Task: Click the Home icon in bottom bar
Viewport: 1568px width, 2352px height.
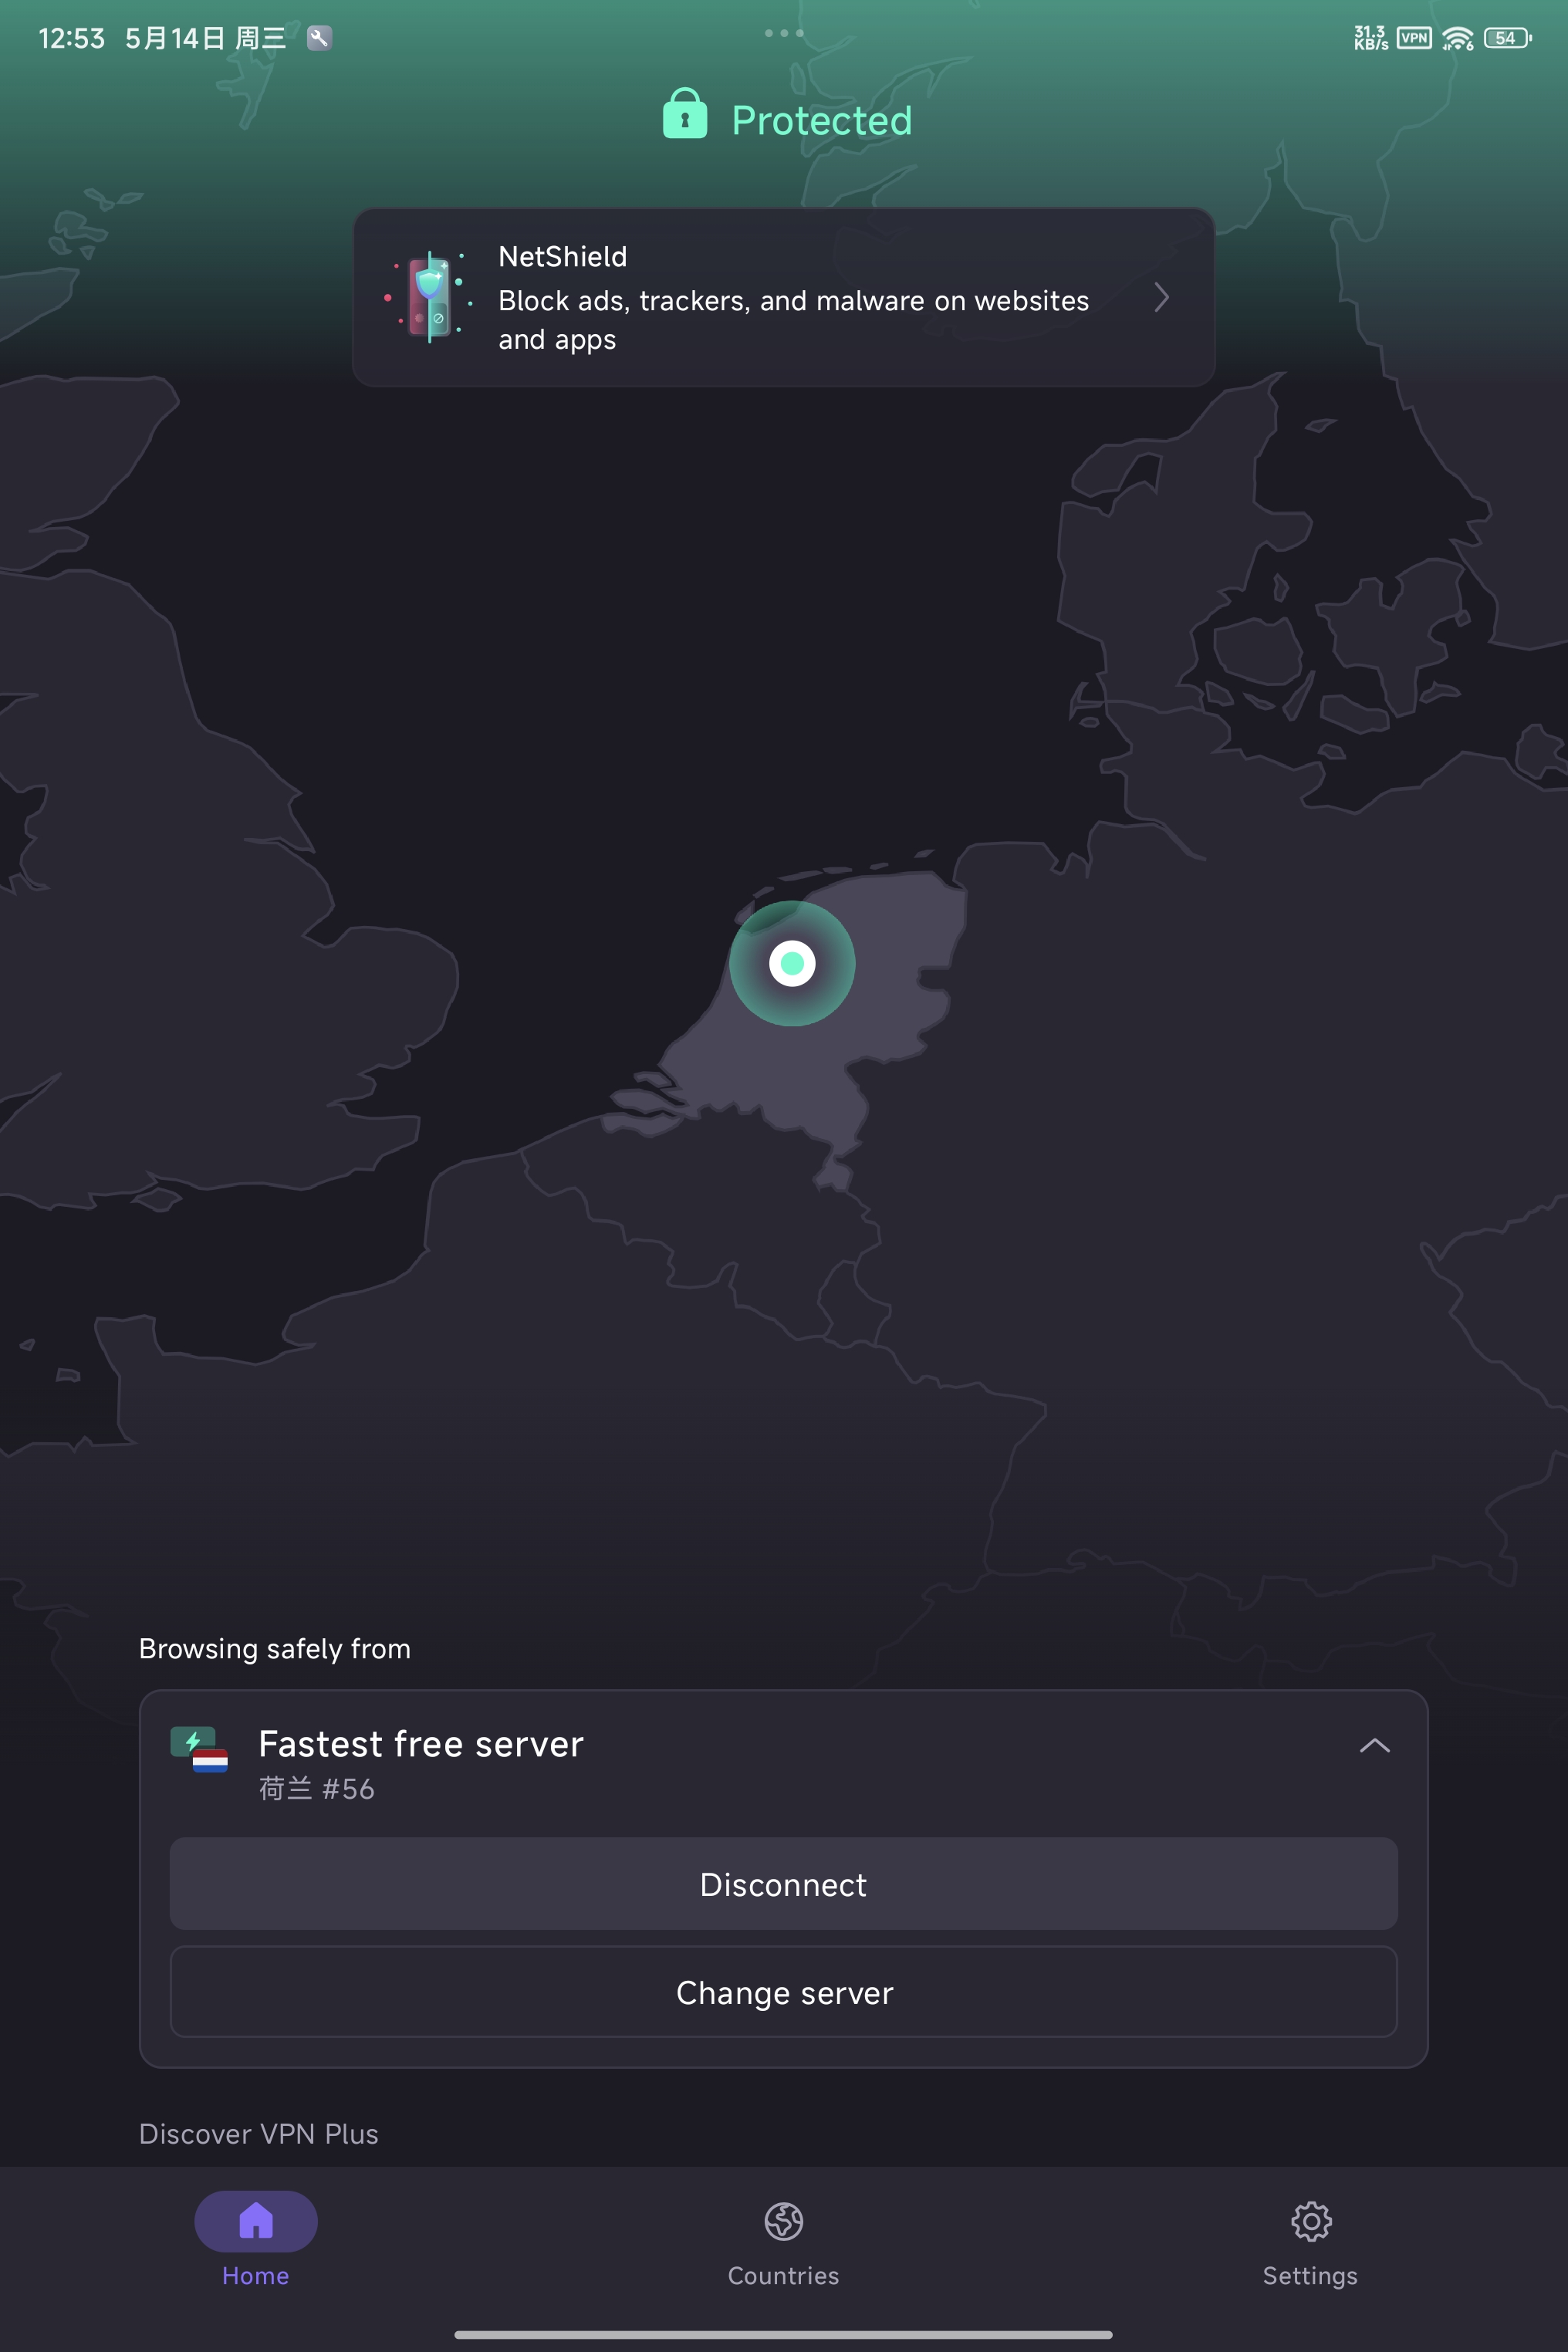Action: [256, 2220]
